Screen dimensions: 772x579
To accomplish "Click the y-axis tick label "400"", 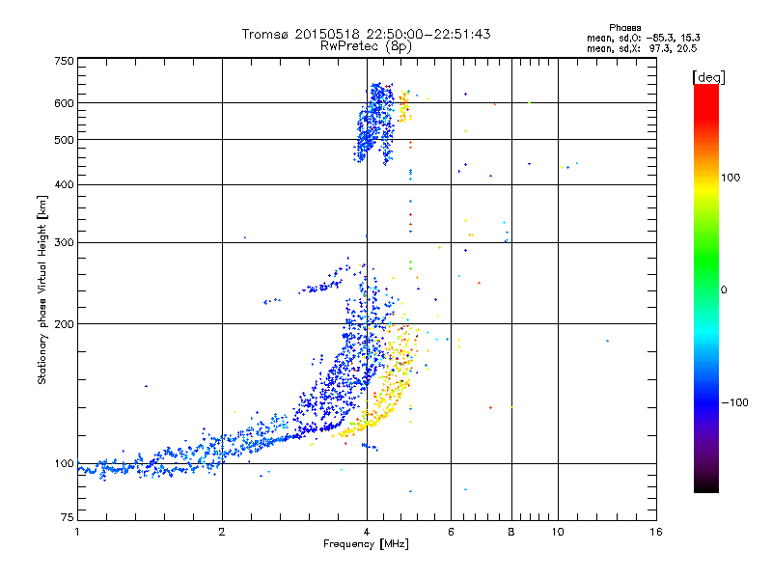I will (x=65, y=185).
